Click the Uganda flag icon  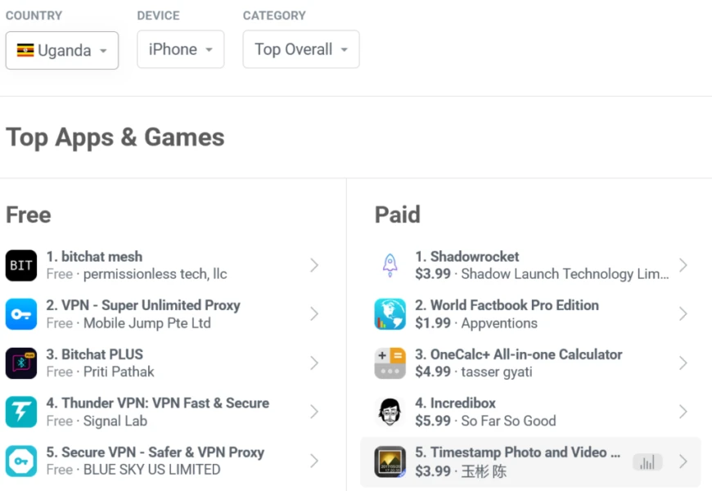pyautogui.click(x=25, y=50)
